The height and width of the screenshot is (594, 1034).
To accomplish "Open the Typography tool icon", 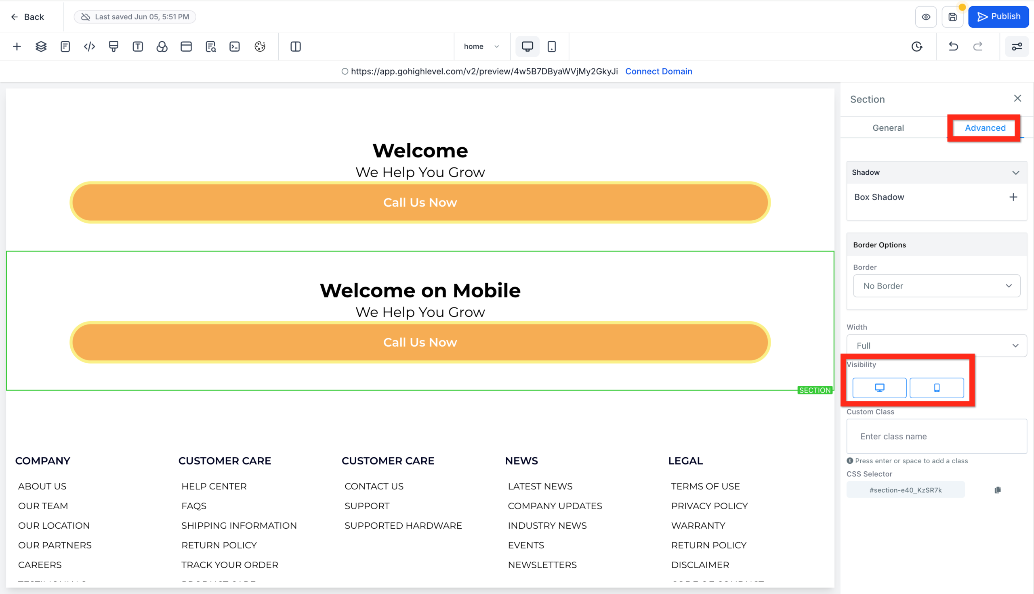I will point(138,46).
